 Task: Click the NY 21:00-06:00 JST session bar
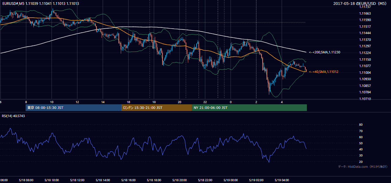249,108
